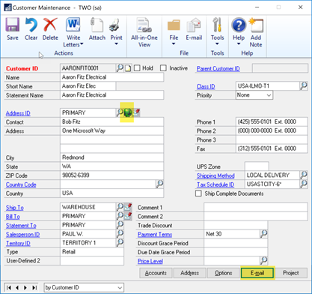This screenshot has width=312, height=294.
Task: Click the Ship To email envelope icon
Action: pos(128,207)
